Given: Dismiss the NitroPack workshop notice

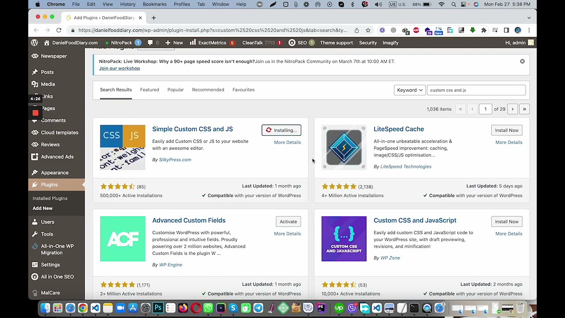Looking at the screenshot, I should pos(522,61).
